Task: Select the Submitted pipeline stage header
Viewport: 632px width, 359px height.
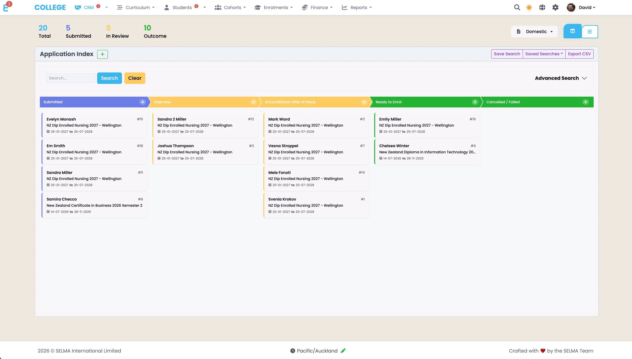Action: pyautogui.click(x=94, y=102)
